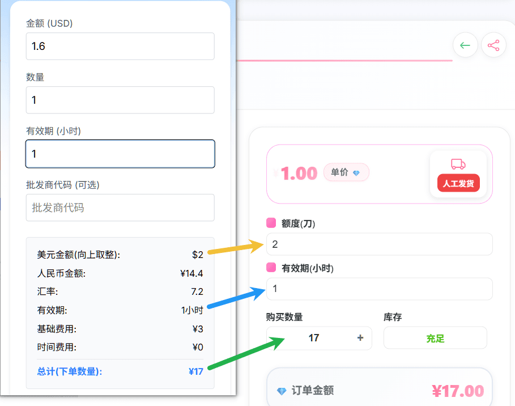The width and height of the screenshot is (515, 406).
Task: Click the ¥17.00 order amount
Action: tap(458, 391)
